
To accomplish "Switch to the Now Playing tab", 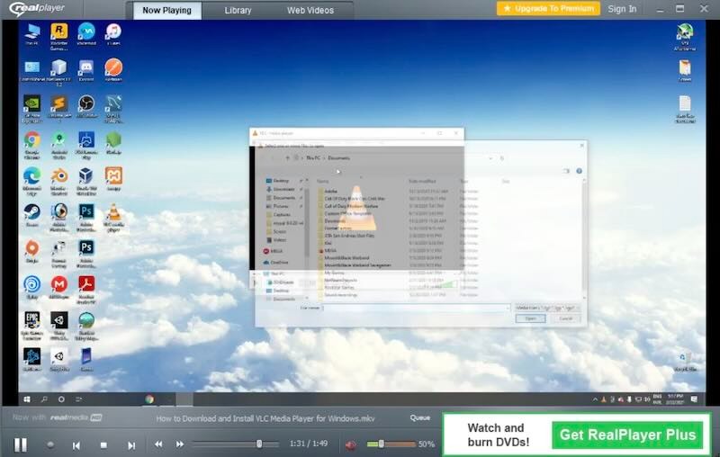I will 166,10.
